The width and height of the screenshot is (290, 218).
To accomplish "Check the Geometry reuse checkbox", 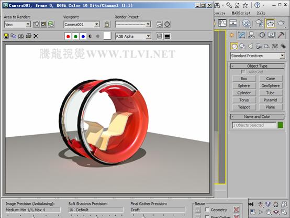I will (207, 210).
